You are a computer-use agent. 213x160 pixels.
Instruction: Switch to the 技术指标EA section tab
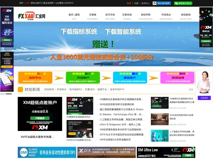[x=76, y=89]
